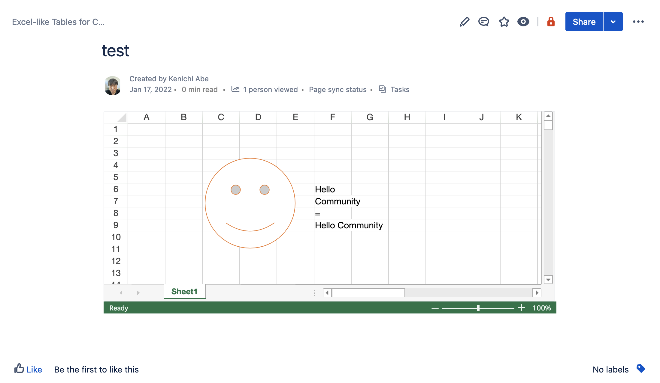Open the Tasks link

click(400, 90)
